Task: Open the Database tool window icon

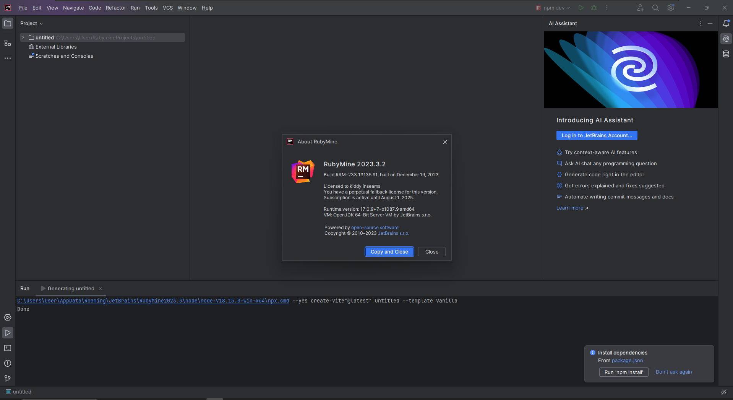Action: [726, 54]
